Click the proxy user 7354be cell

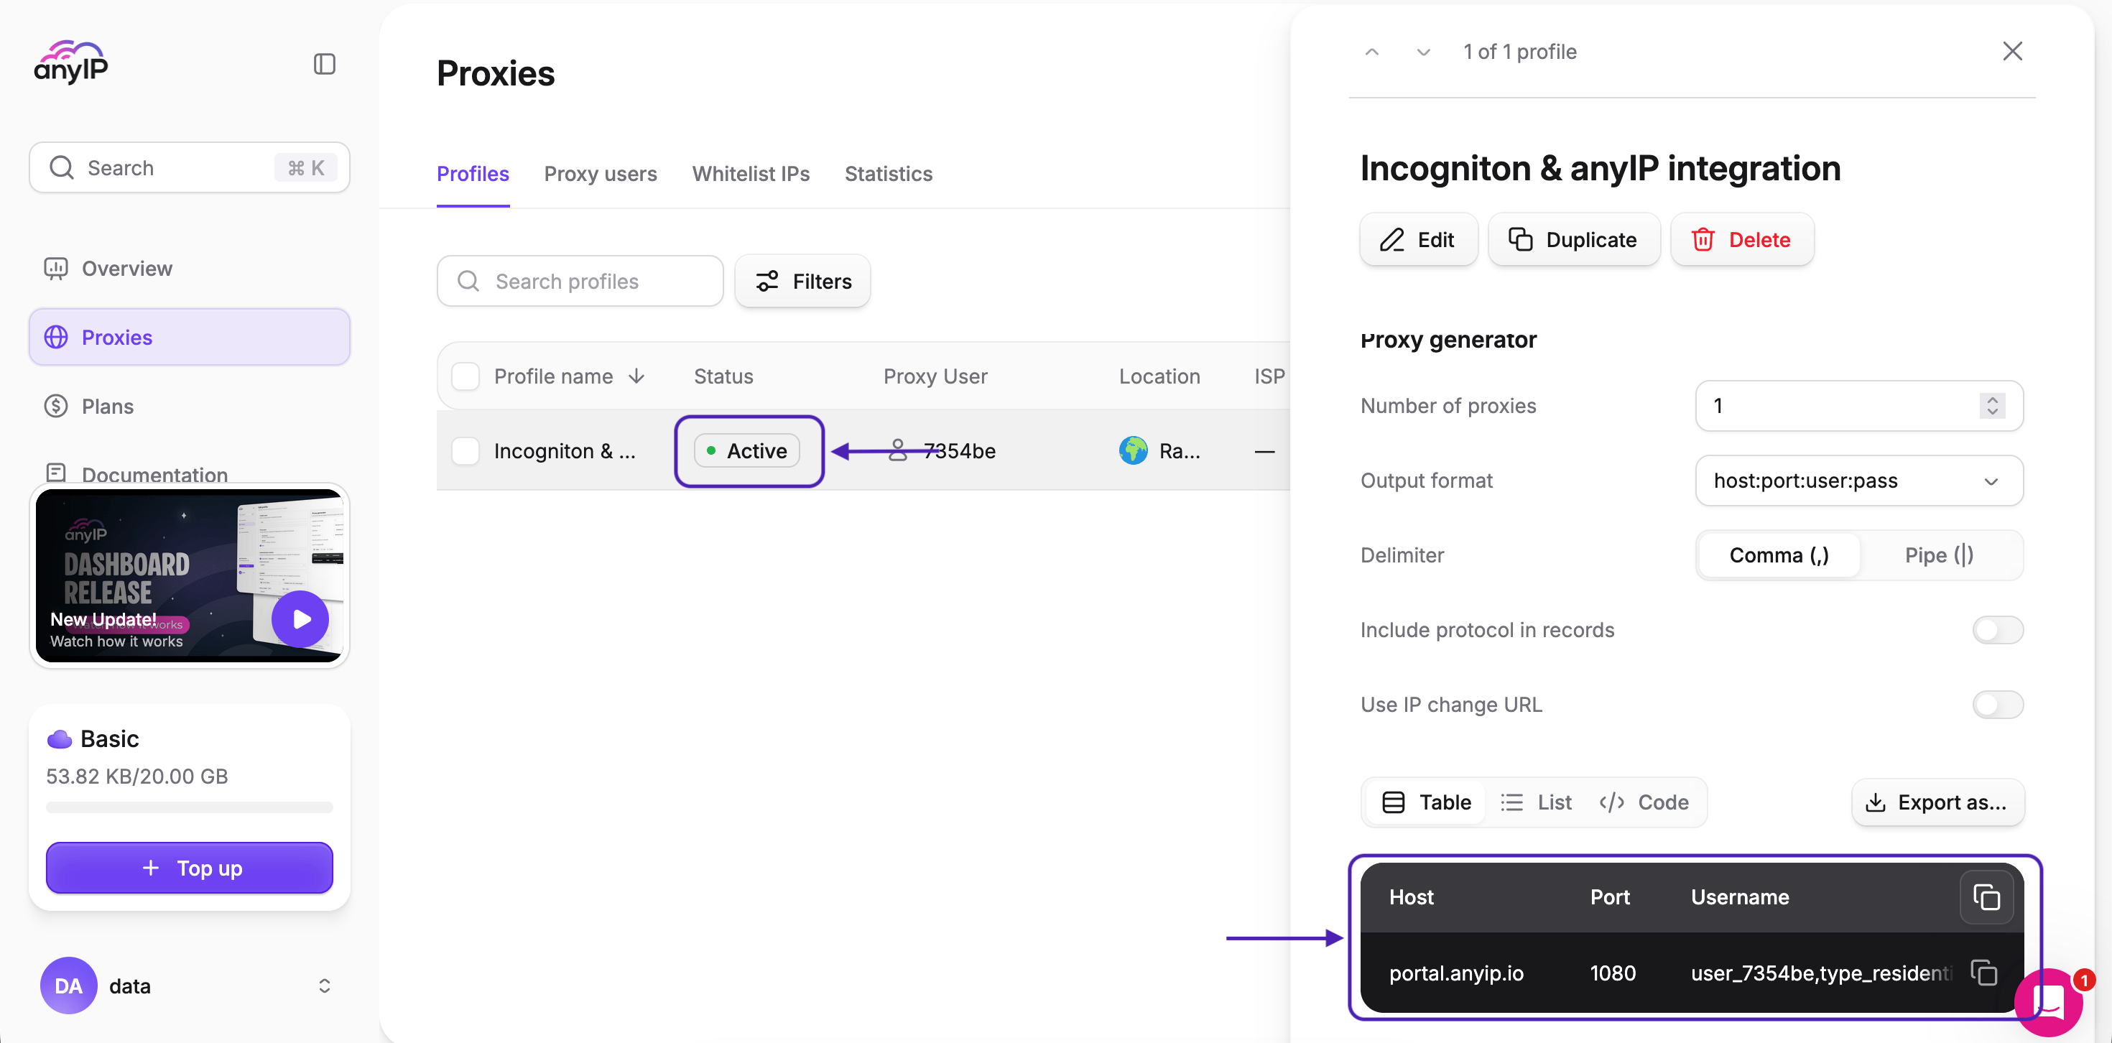(942, 451)
